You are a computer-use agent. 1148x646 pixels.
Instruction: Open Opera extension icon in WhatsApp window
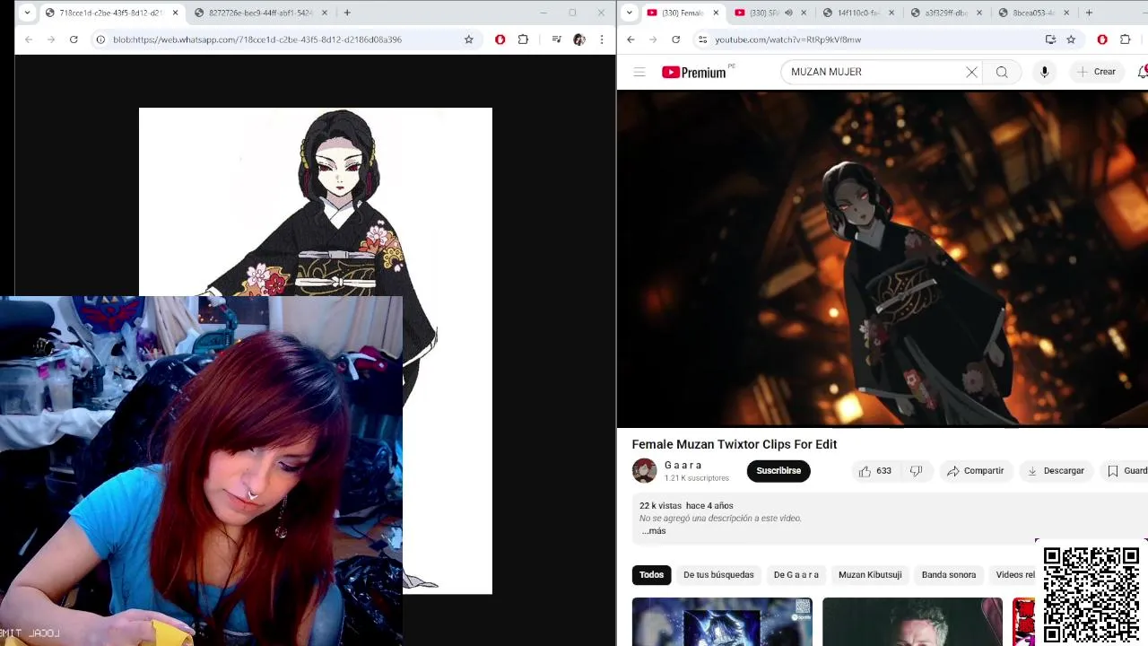500,39
